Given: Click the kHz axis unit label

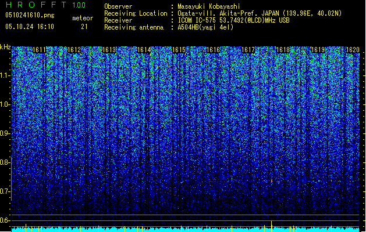Looking at the screenshot, I should (5, 47).
